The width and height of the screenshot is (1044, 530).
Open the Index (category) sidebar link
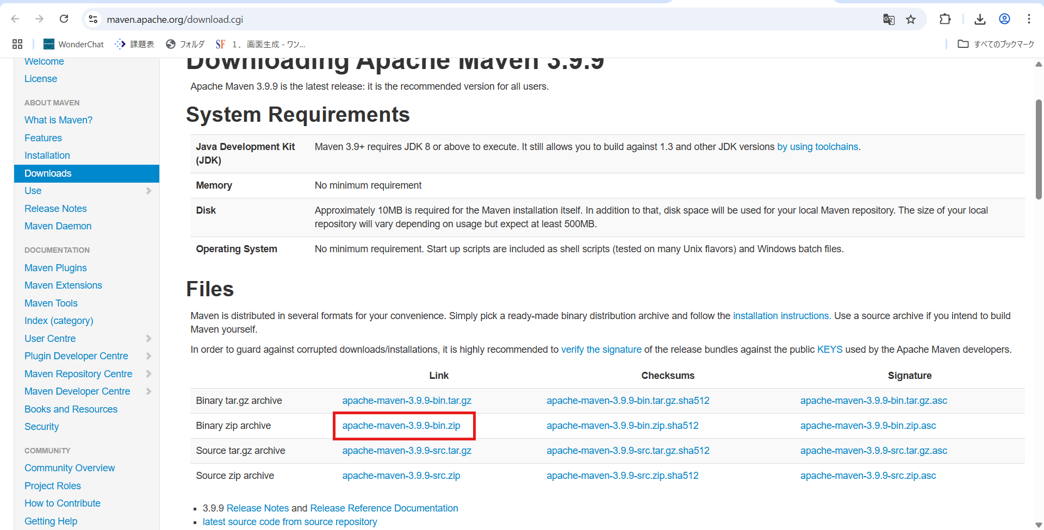tap(59, 321)
